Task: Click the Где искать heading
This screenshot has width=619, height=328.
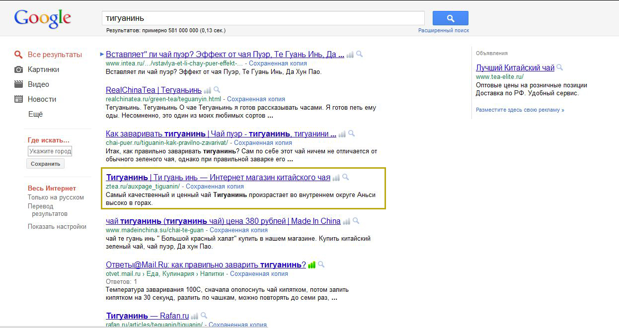Action: 49,140
